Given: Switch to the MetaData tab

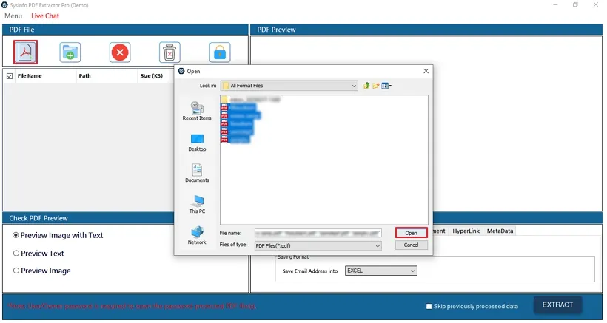Looking at the screenshot, I should pos(500,231).
